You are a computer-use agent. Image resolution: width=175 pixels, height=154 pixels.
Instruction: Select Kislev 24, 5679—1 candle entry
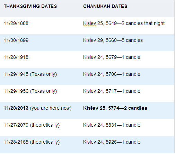click(x=112, y=57)
